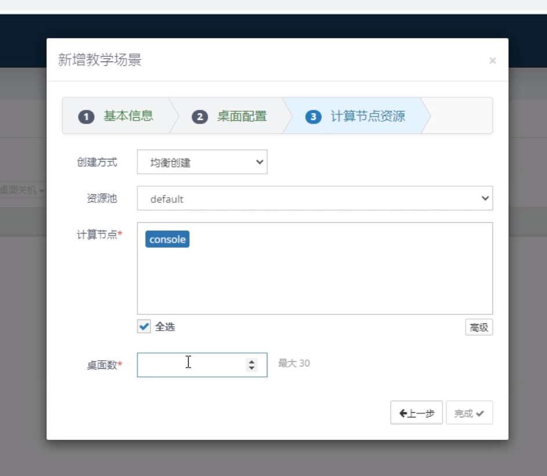The image size is (547, 476).
Task: Increase 桌面数 with the up arrow
Action: click(252, 361)
